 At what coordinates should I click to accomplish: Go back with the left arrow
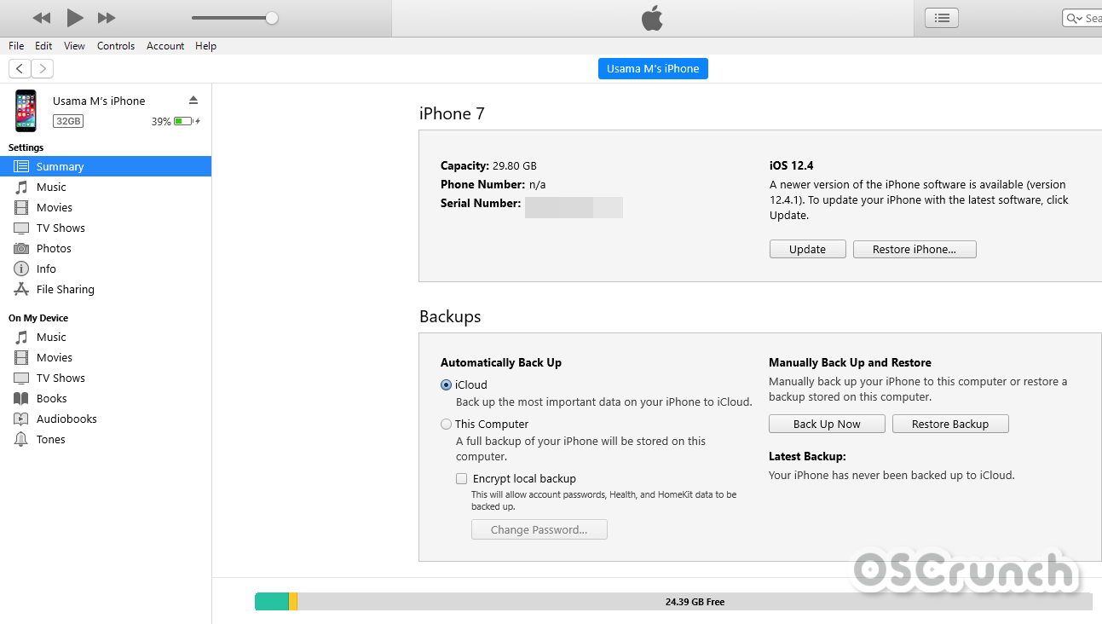click(x=20, y=69)
